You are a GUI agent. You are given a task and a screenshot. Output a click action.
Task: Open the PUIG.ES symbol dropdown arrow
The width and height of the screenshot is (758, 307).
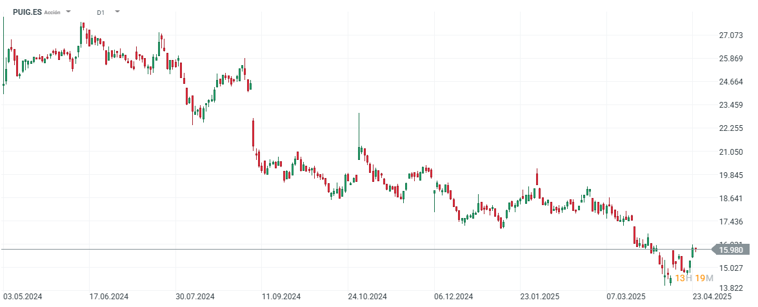click(68, 12)
